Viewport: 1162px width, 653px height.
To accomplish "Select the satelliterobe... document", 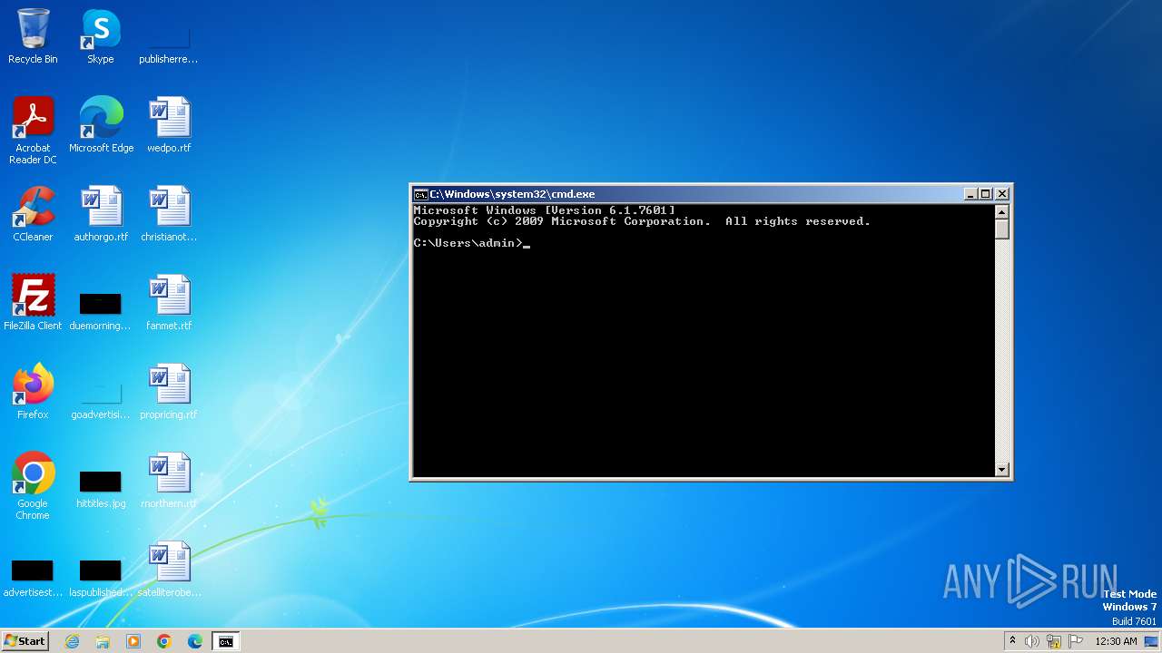I will click(x=169, y=569).
